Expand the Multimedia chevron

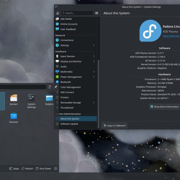[x=94, y=72]
